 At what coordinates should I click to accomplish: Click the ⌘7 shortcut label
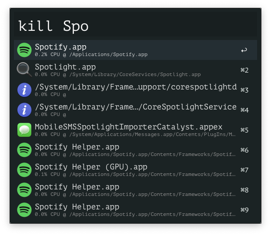click(x=244, y=170)
